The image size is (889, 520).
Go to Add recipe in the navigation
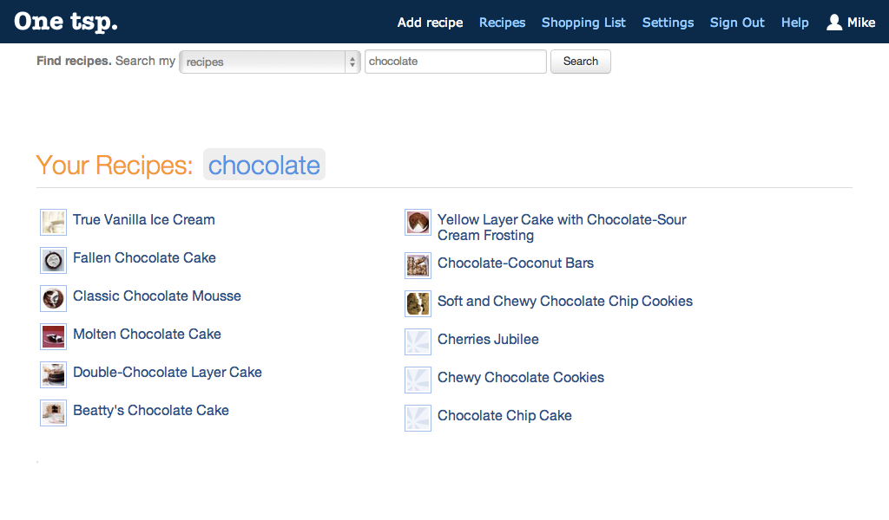(430, 23)
